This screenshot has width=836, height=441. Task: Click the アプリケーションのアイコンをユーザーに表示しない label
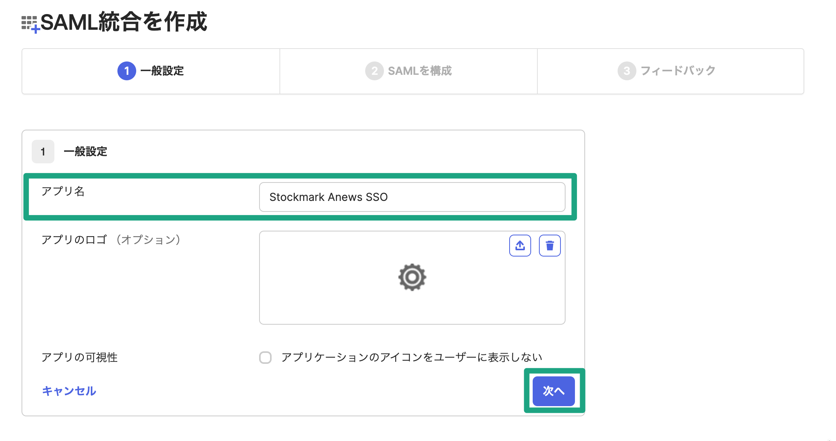click(x=411, y=357)
